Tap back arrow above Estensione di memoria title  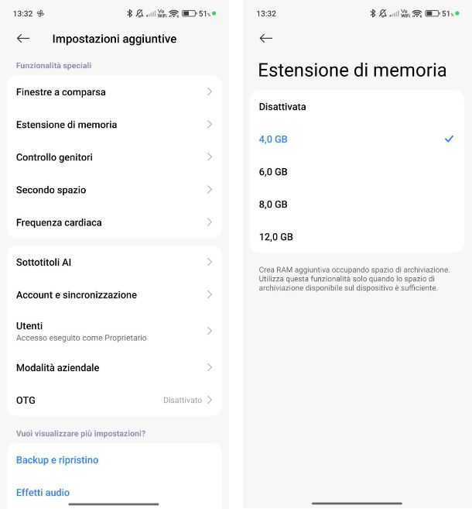point(266,39)
